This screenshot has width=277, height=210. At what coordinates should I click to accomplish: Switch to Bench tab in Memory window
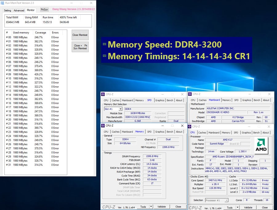pos(170,132)
